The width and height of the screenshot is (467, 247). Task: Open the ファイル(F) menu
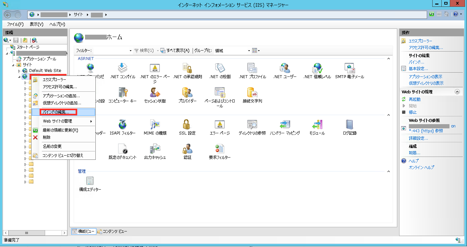coord(15,24)
